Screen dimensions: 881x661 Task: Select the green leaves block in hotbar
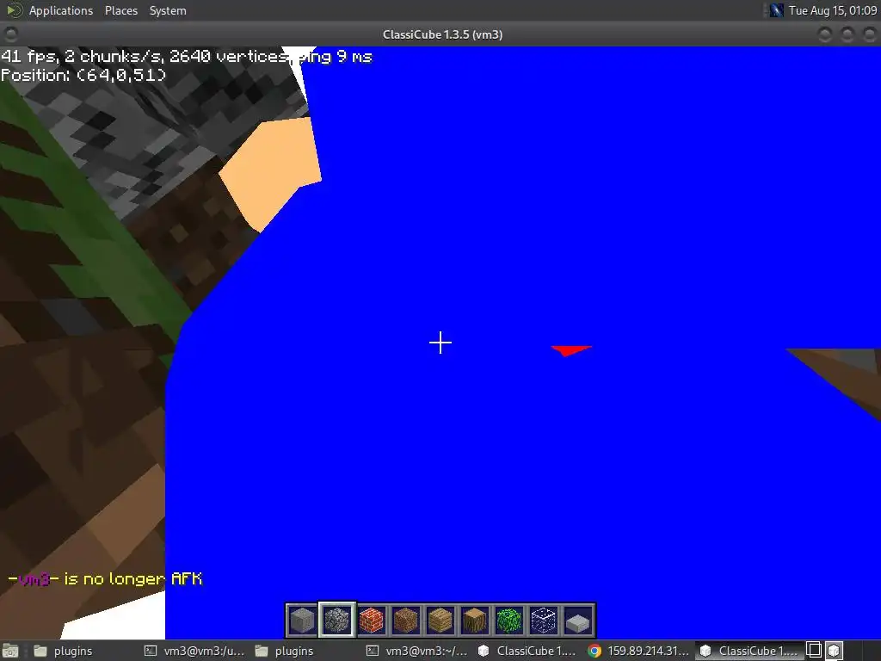coord(509,621)
